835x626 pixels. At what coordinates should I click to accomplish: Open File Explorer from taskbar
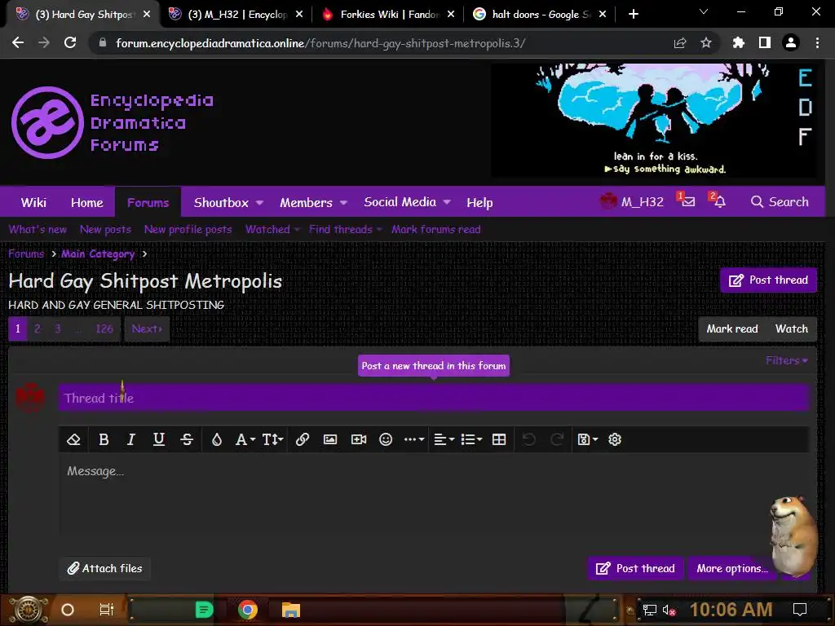click(x=291, y=610)
